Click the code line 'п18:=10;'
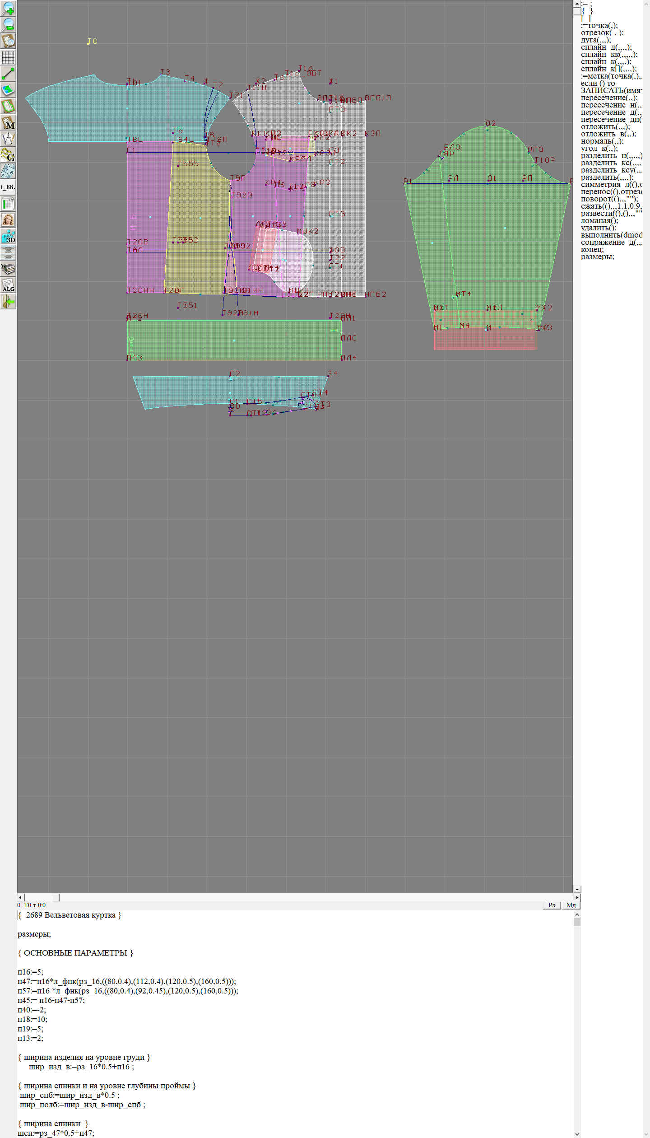 pyautogui.click(x=32, y=1019)
